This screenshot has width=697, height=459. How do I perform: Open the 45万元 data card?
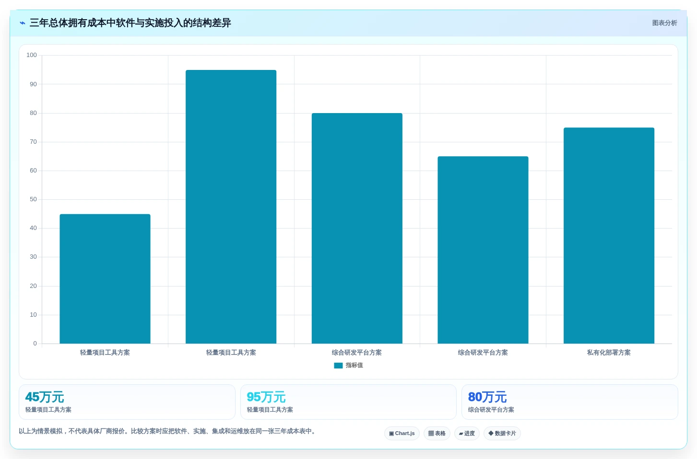coord(127,402)
